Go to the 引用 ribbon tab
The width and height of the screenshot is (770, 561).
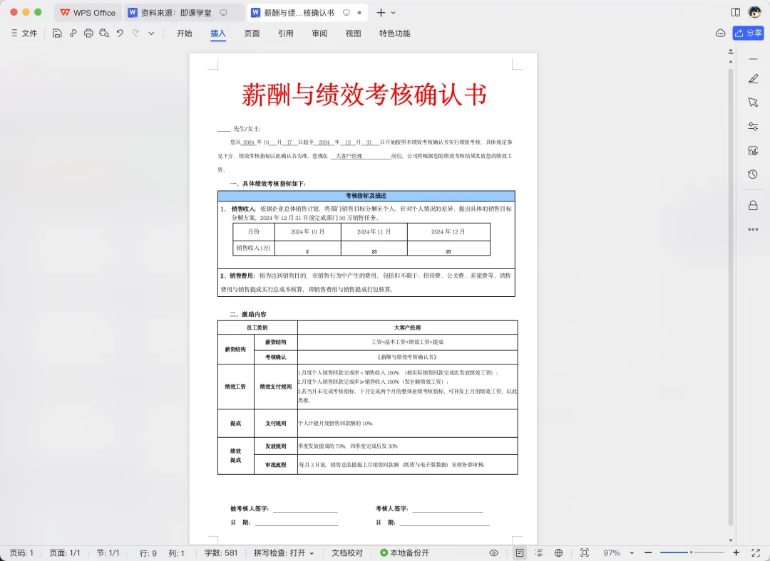pyautogui.click(x=286, y=33)
